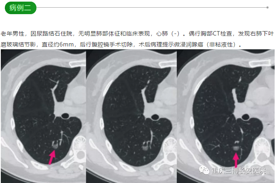Click the nodule above the left pink arrow
The image size is (275, 183).
(x=55, y=146)
